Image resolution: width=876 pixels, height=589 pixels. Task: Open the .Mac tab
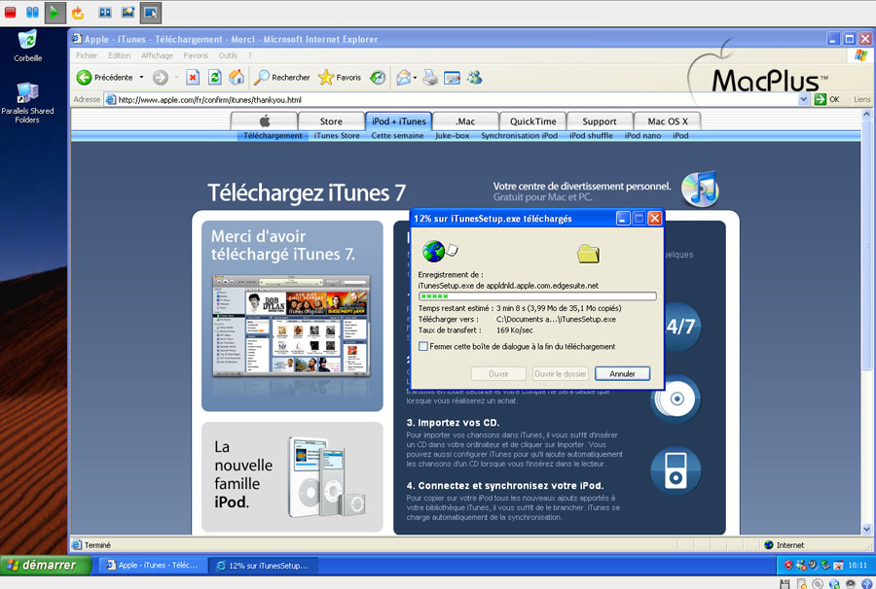pos(465,121)
